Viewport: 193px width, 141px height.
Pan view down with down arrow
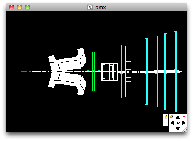(178, 129)
